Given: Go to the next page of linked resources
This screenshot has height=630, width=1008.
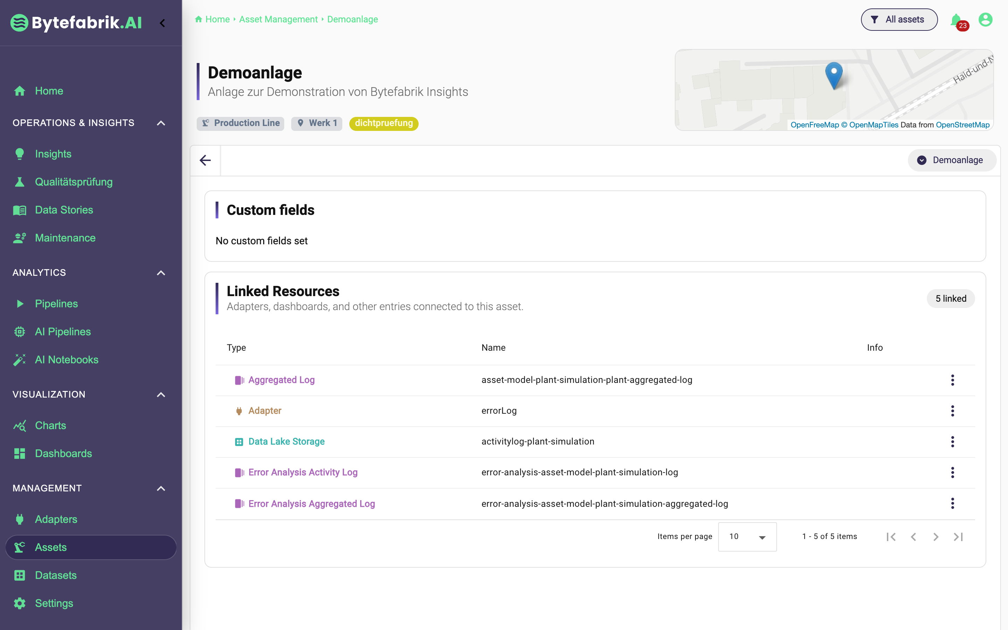Looking at the screenshot, I should [936, 537].
